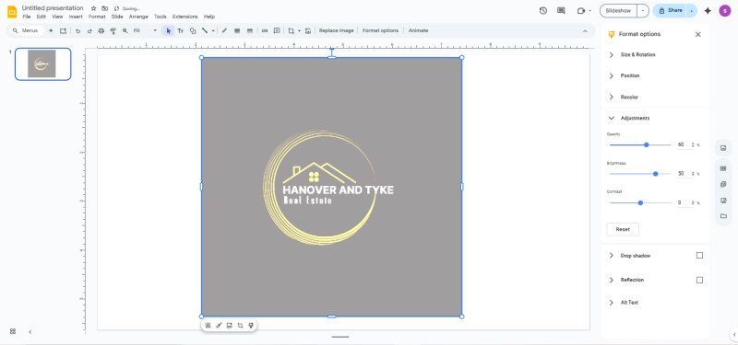Activate the paint format tool
Screen dimensions: 738x345
113,30
